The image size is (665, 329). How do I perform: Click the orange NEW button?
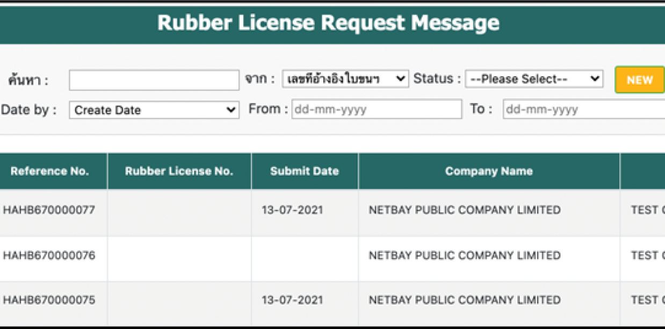[639, 79]
